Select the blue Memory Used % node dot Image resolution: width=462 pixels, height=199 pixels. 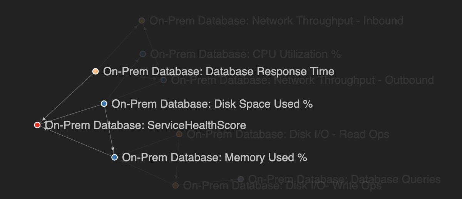[x=114, y=157]
